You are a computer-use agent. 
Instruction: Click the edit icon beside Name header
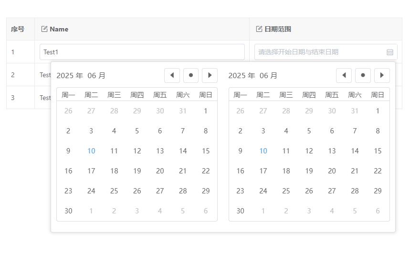(44, 29)
